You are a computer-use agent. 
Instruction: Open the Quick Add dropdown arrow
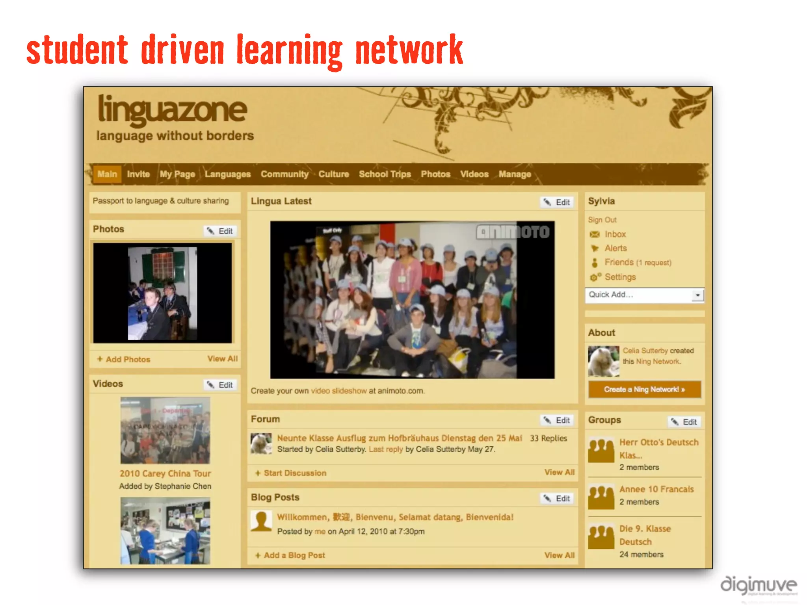(697, 295)
